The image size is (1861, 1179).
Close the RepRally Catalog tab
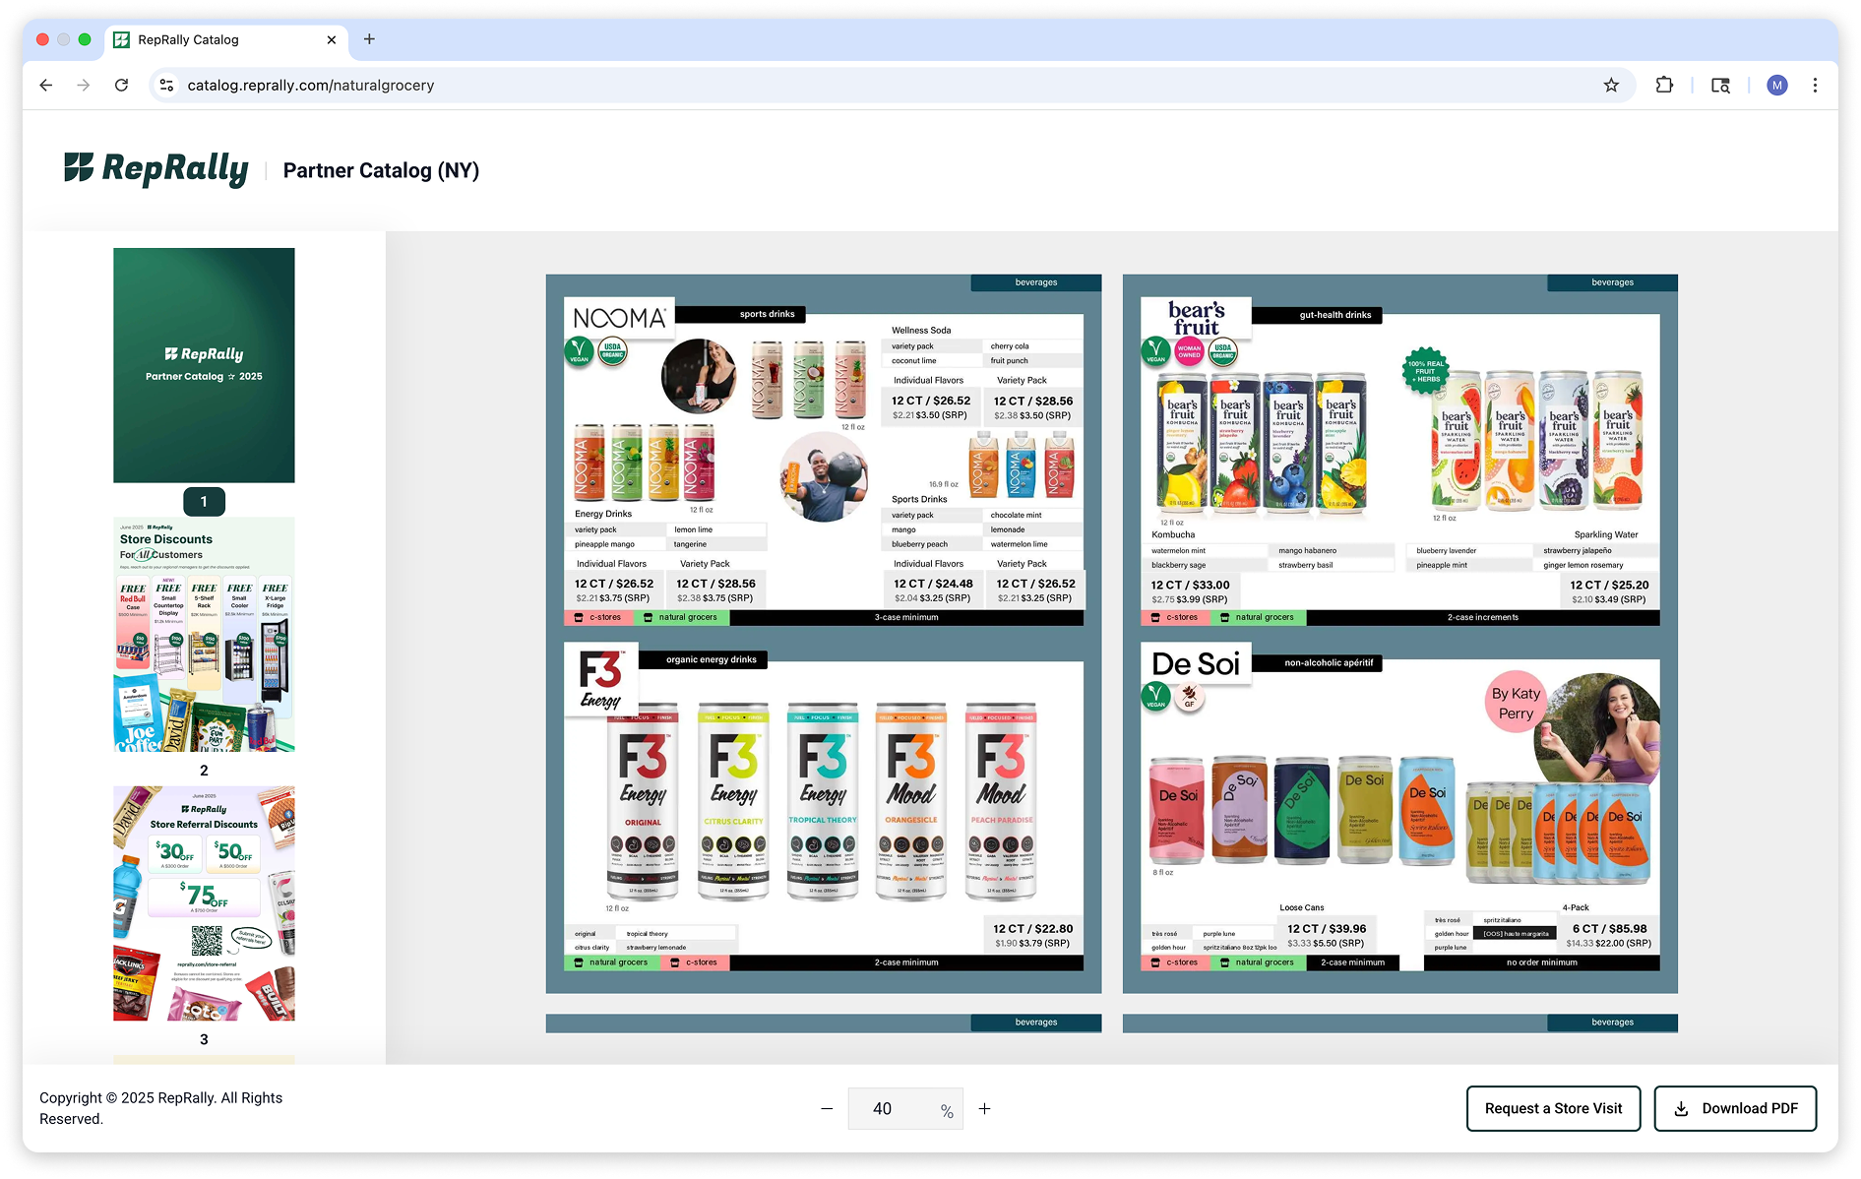pos(332,39)
